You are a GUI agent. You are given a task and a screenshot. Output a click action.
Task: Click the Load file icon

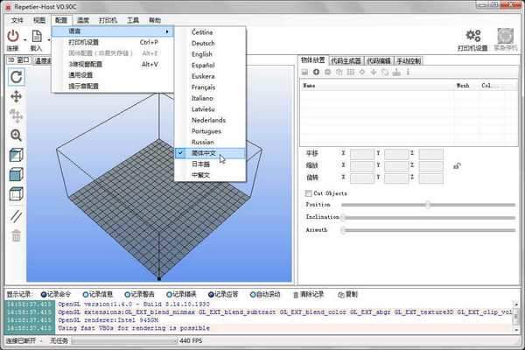36,37
